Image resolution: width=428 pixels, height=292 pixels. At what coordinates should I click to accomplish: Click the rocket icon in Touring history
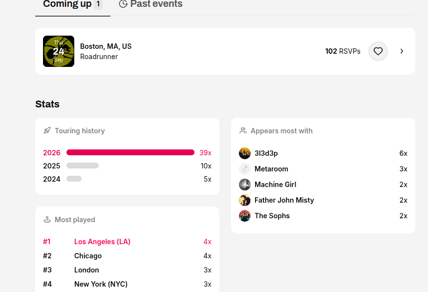click(x=47, y=130)
